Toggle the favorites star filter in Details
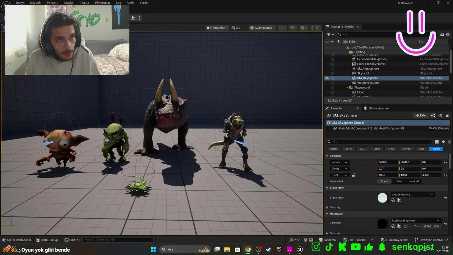This screenshot has width=453, height=255. 443,142
